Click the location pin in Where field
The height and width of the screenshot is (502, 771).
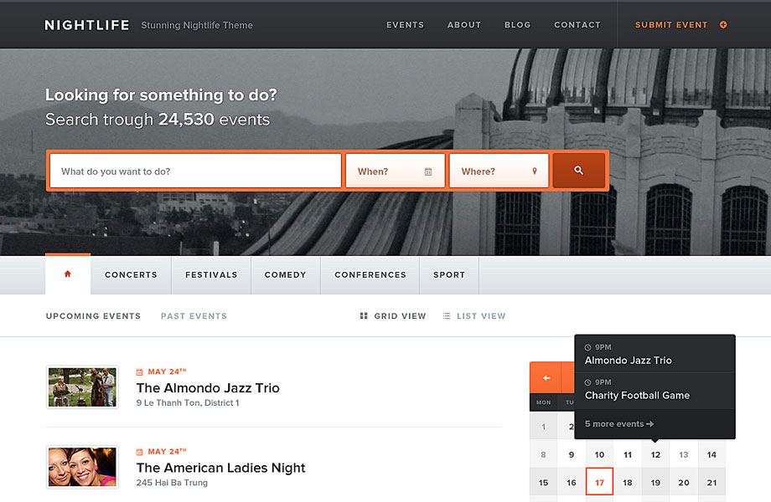click(535, 172)
